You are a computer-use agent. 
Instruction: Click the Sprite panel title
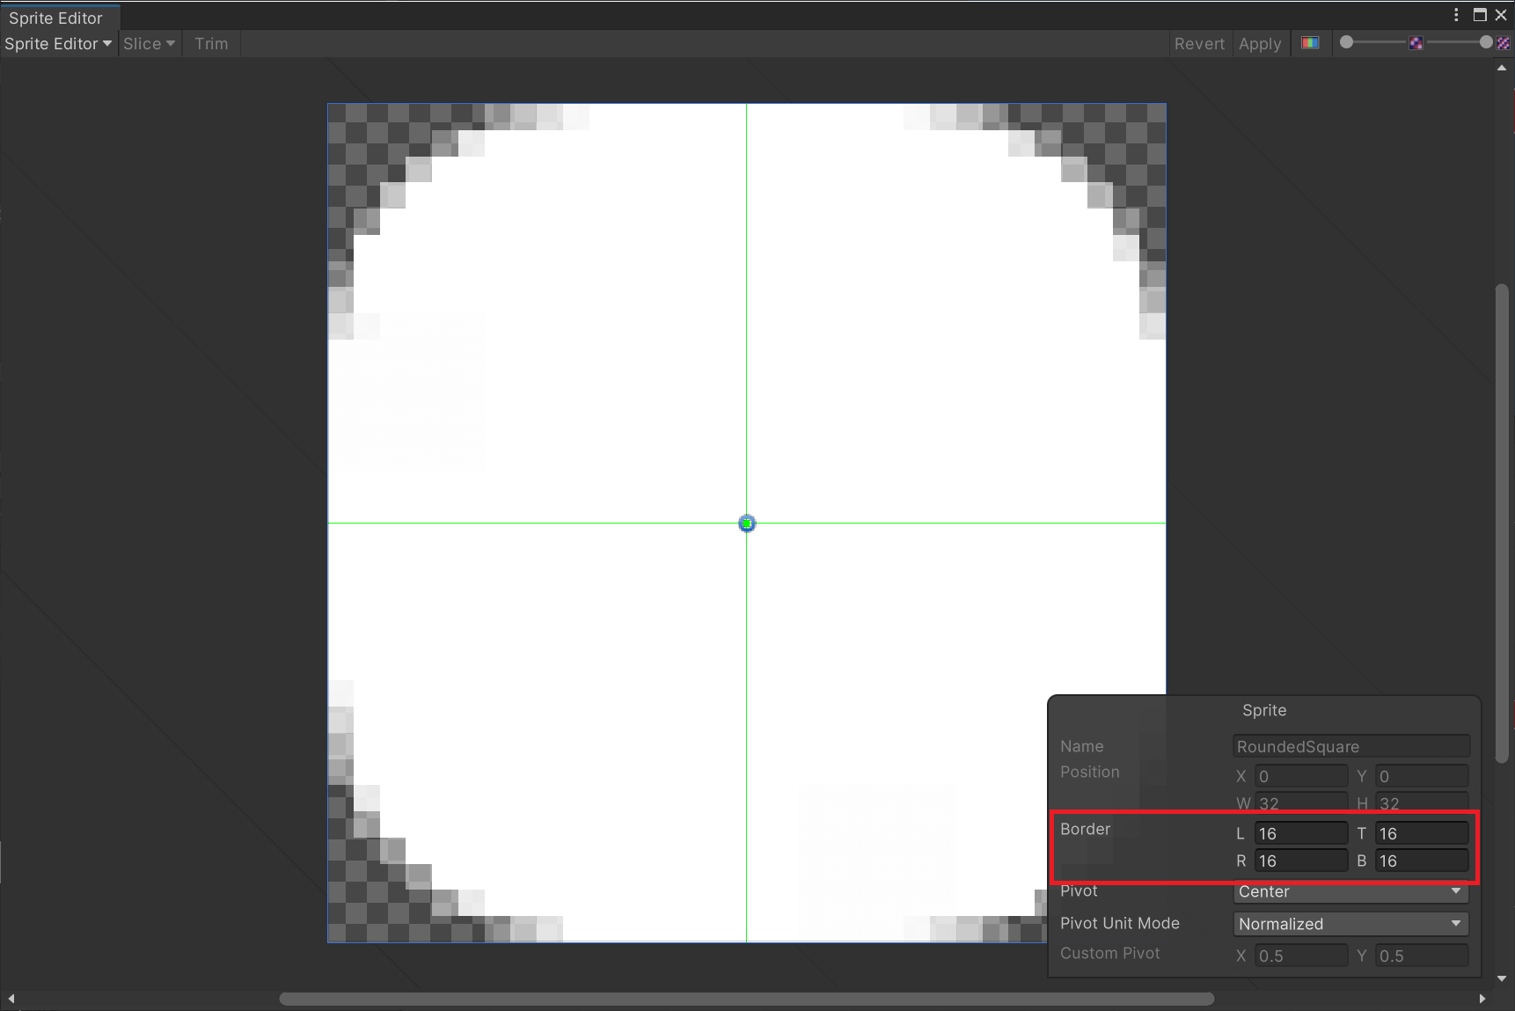1264,710
